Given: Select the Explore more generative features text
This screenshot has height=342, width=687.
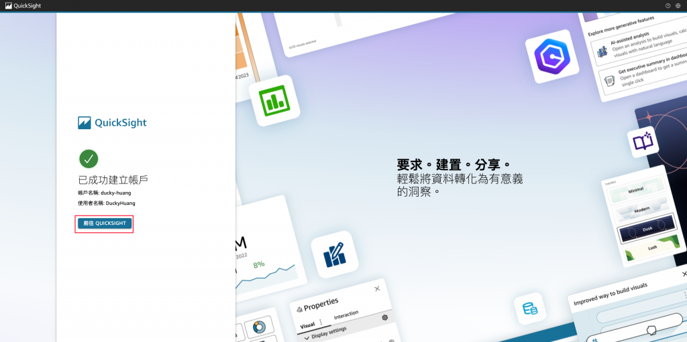Looking at the screenshot, I should pyautogui.click(x=621, y=26).
